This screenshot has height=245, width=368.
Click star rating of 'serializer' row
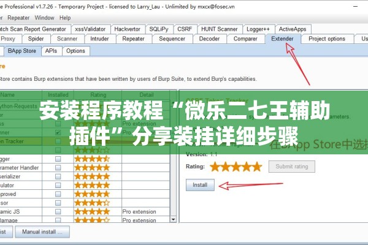[x=92, y=176]
